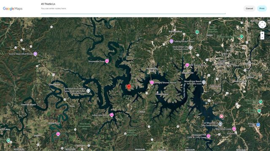The image size is (270, 151).
Task: Click the map pan control
Action: 262,24
